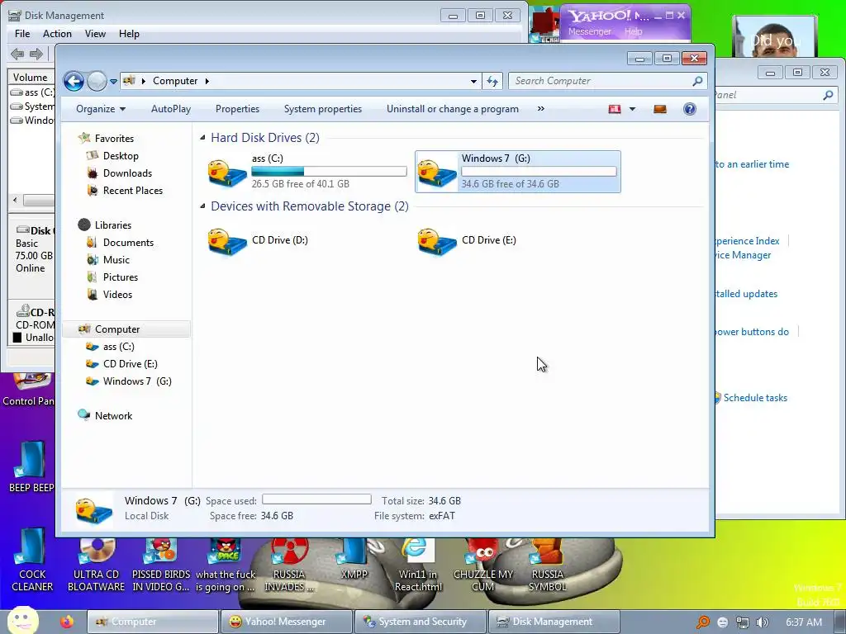Switch to Disk Management taskbar button

click(554, 622)
